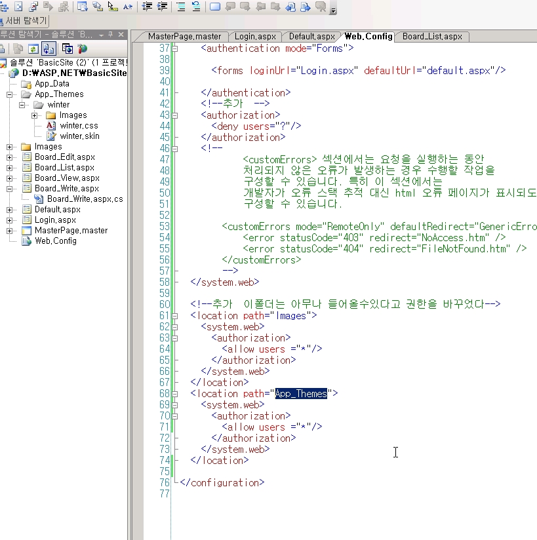Screen dimensions: 537x540
Task: Click Solution Explorer Refresh icon
Action: pyautogui.click(x=33, y=49)
